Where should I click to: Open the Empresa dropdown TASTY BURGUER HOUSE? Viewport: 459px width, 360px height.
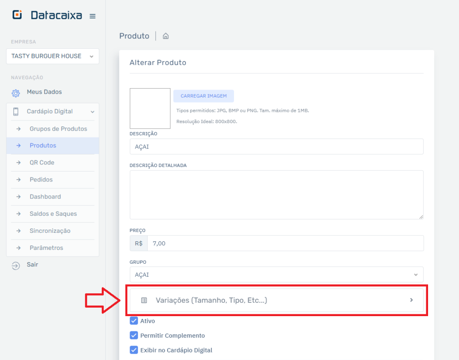pyautogui.click(x=52, y=56)
